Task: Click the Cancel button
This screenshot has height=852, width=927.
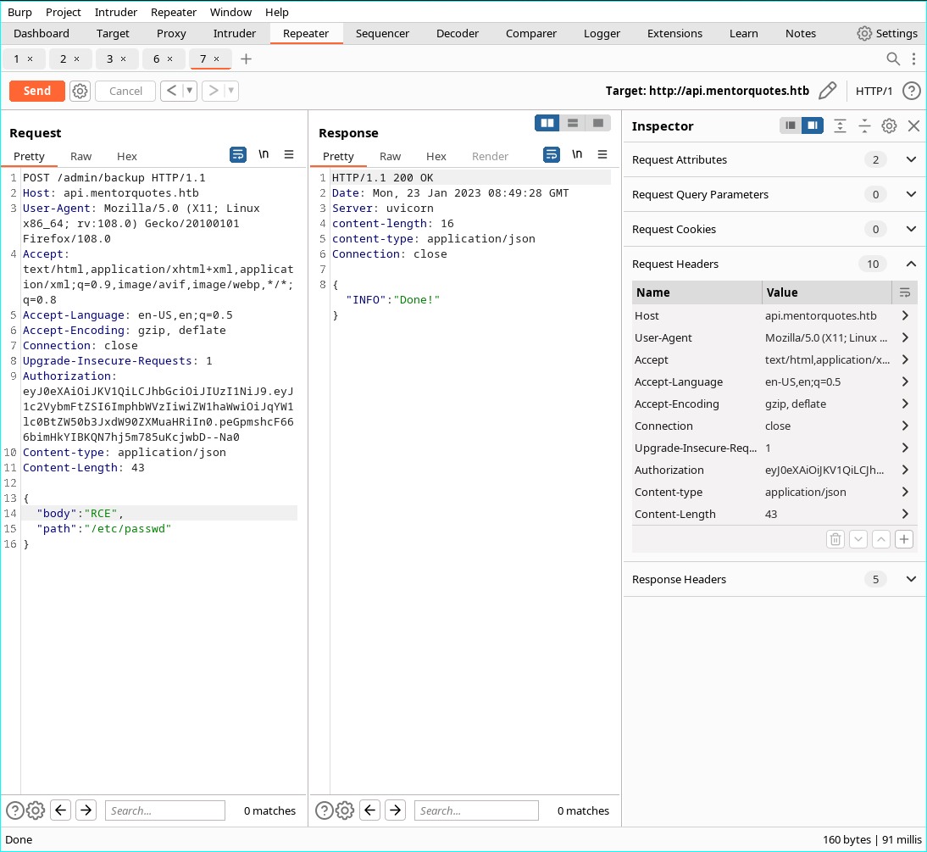Action: click(x=125, y=91)
